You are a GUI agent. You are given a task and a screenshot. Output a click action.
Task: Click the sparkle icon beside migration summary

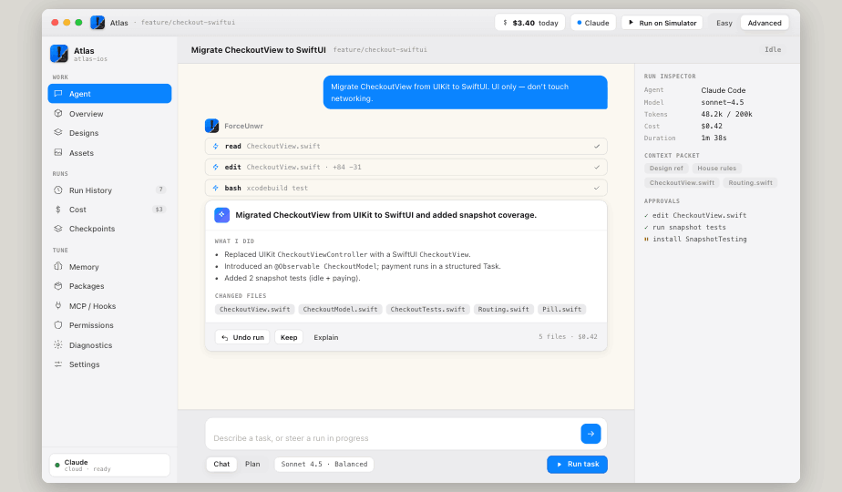(x=221, y=215)
